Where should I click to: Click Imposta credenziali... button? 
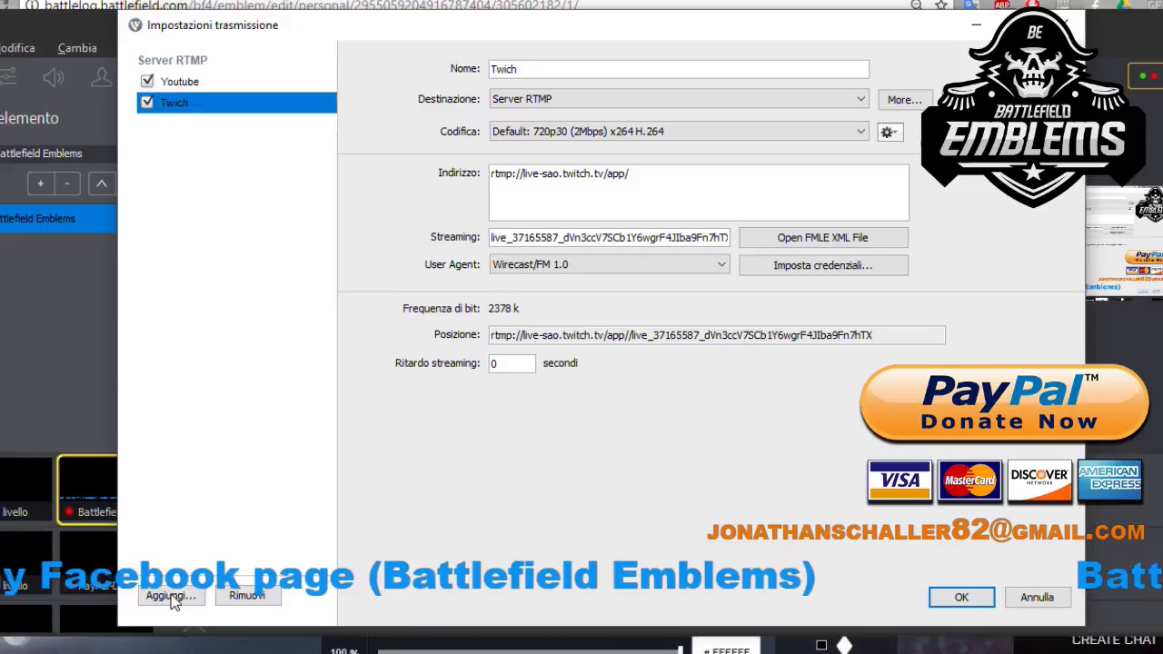(x=822, y=265)
